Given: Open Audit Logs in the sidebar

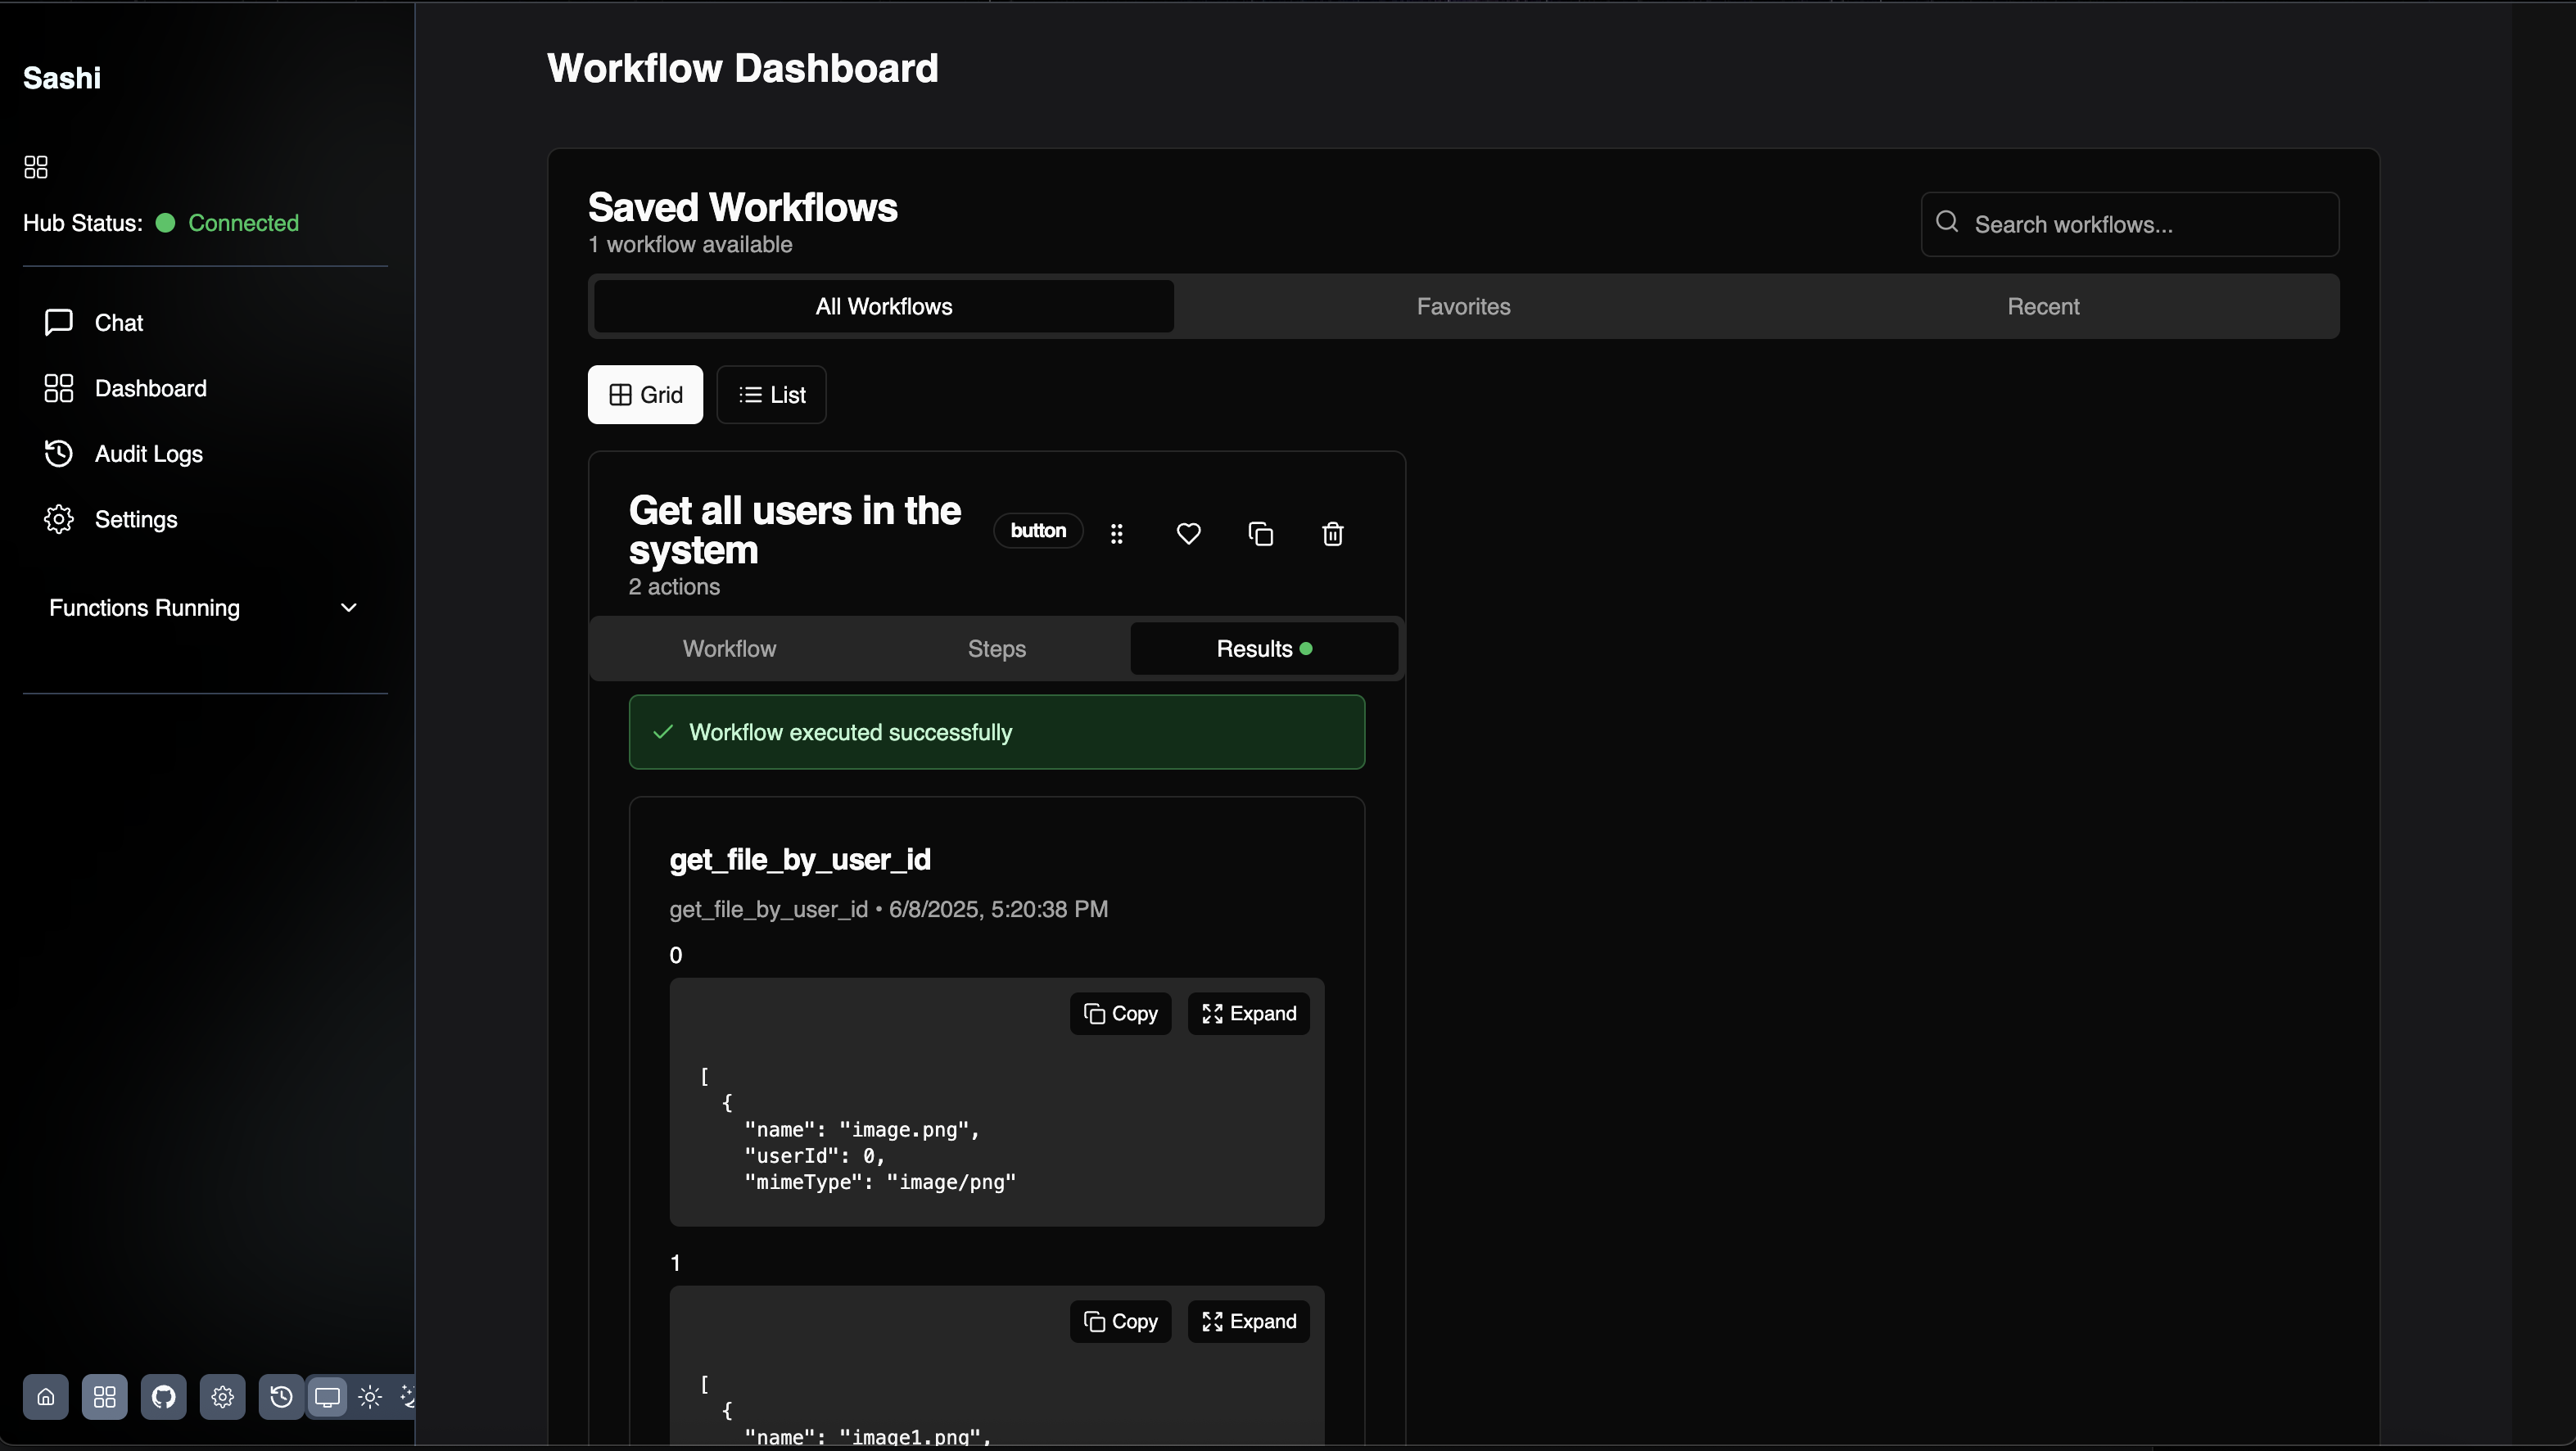Looking at the screenshot, I should pos(124,454).
